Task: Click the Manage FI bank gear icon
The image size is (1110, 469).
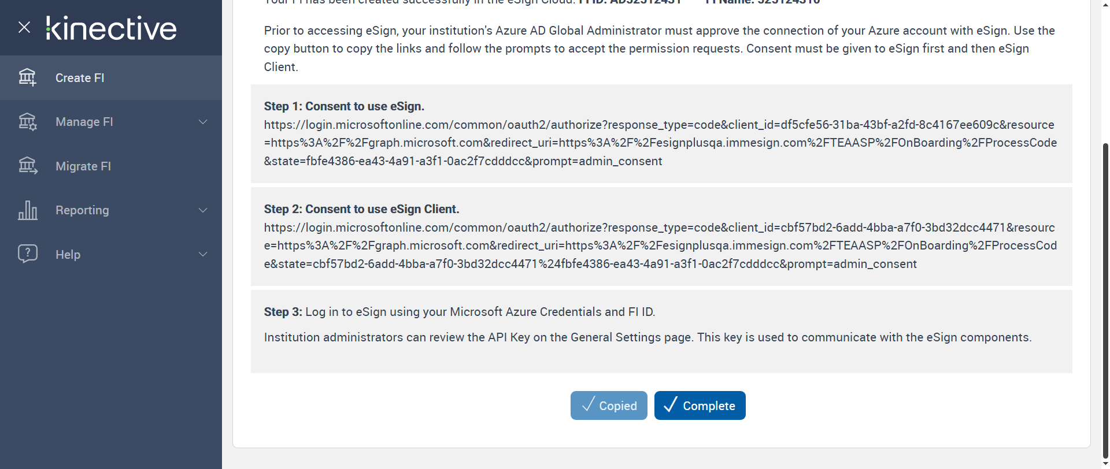Action: click(28, 122)
